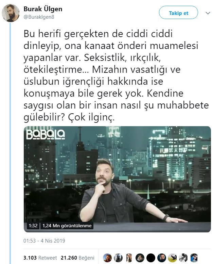The height and width of the screenshot is (264, 213).
Task: Open the last liker avatar in row
Action: [x=194, y=258]
